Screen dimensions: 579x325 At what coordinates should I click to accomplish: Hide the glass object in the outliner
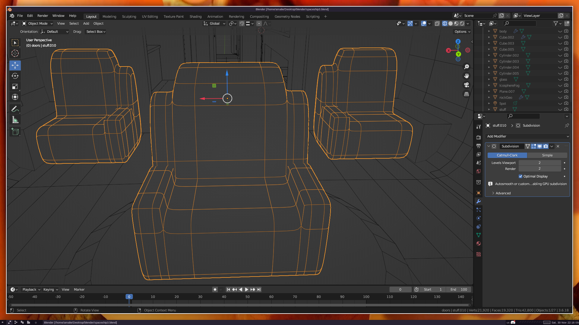coord(560,79)
